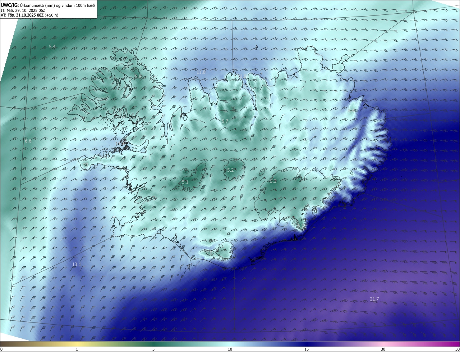Click the 5.1 value on the glacier
The width and height of the screenshot is (460, 352).
point(185,182)
